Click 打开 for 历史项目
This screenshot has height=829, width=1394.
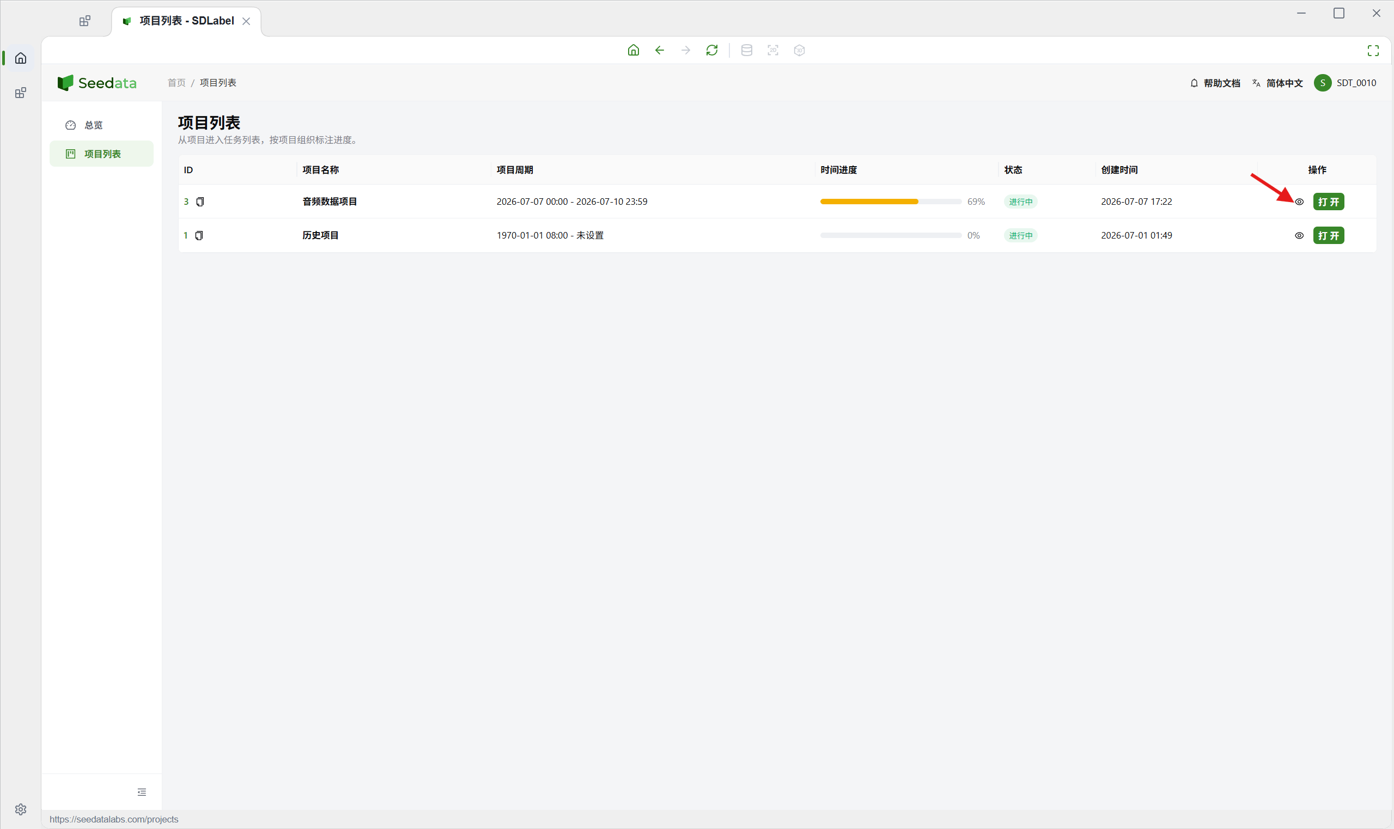click(x=1329, y=236)
